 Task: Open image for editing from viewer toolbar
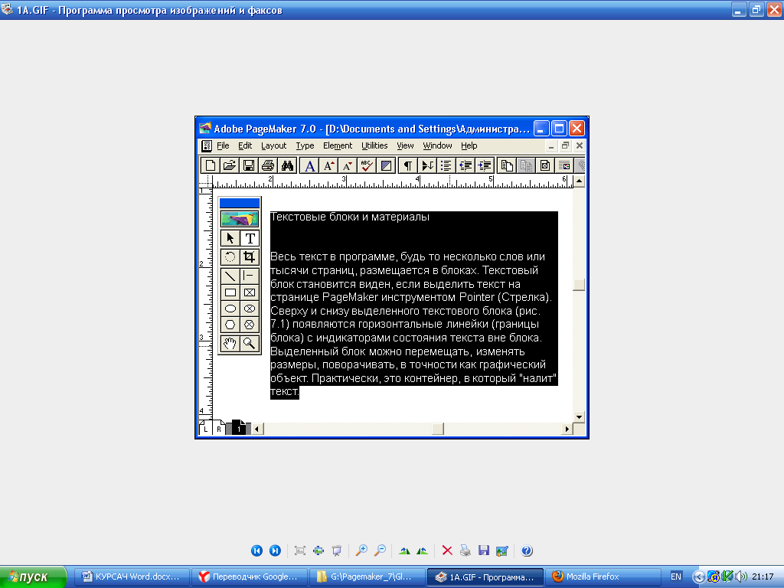502,550
